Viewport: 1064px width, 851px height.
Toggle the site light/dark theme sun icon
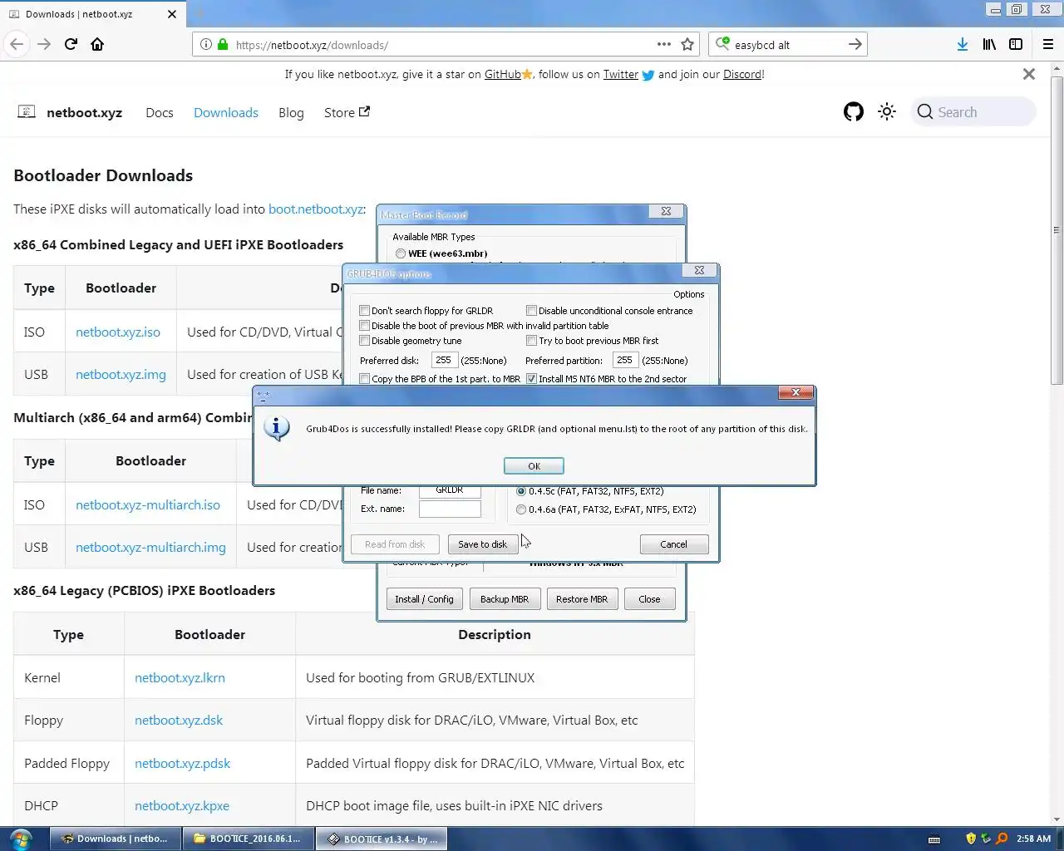point(887,112)
